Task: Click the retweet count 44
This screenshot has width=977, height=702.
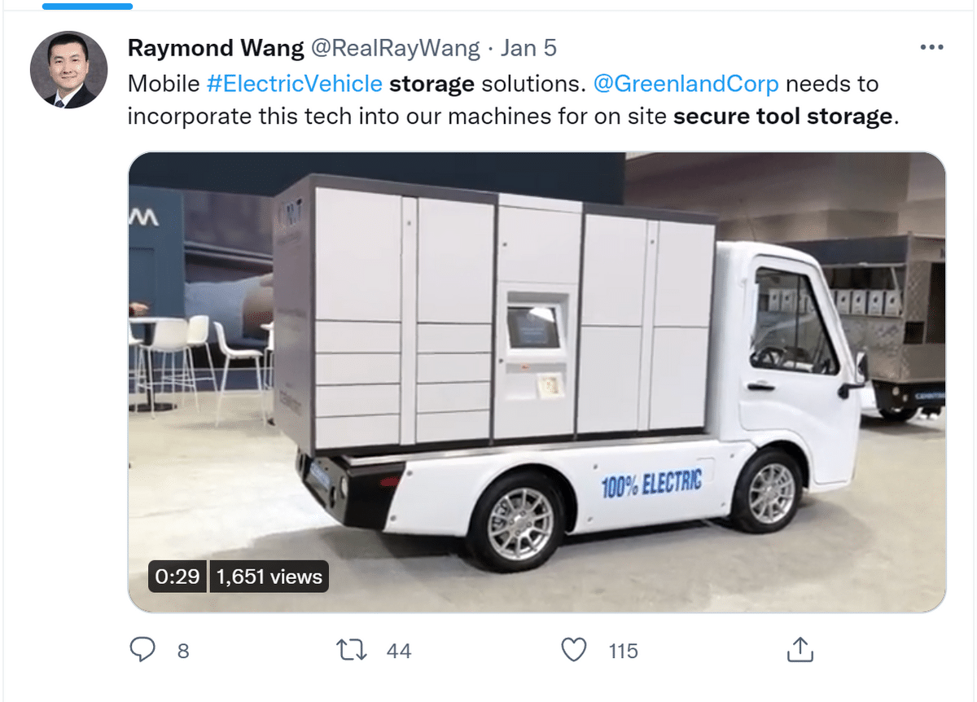Action: (399, 651)
